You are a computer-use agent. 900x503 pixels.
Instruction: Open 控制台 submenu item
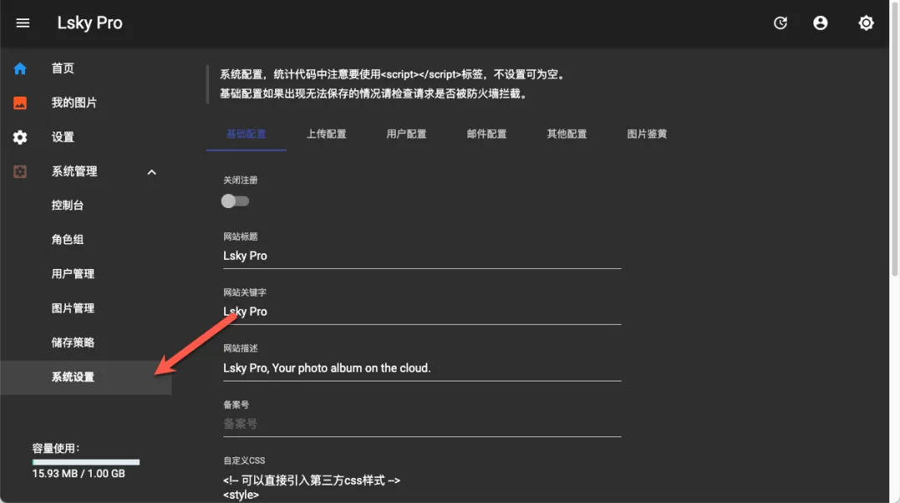click(x=67, y=206)
